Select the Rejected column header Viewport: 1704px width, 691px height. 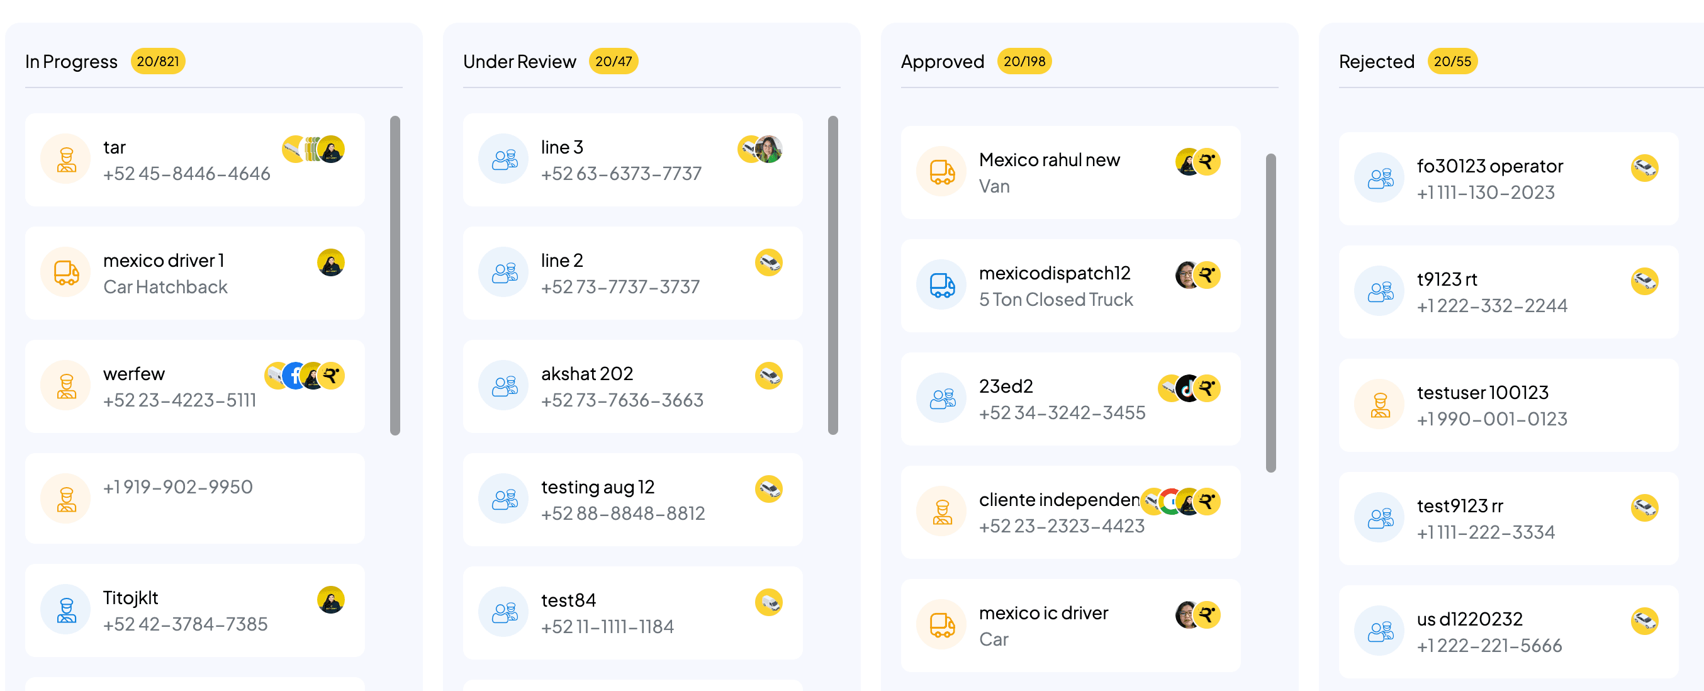pos(1376,62)
